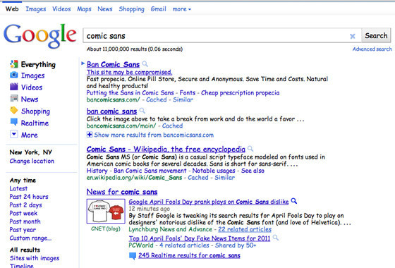The width and height of the screenshot is (395, 268).
Task: Click This site may be compromised warning
Action: pos(130,72)
